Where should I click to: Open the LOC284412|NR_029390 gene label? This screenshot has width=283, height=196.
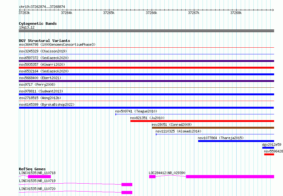pyautogui.click(x=167, y=173)
